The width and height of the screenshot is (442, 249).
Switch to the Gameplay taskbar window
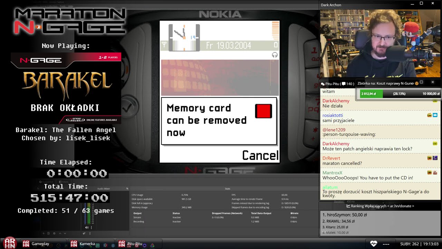pyautogui.click(x=43, y=244)
